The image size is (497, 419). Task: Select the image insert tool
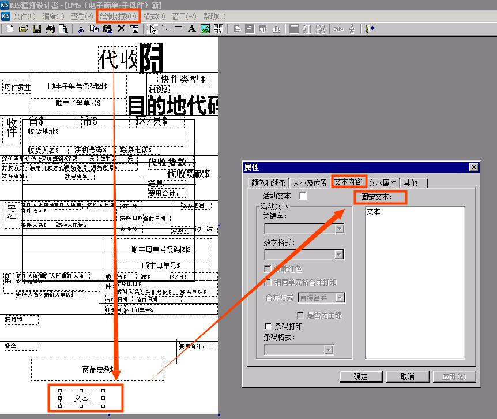coord(204,28)
